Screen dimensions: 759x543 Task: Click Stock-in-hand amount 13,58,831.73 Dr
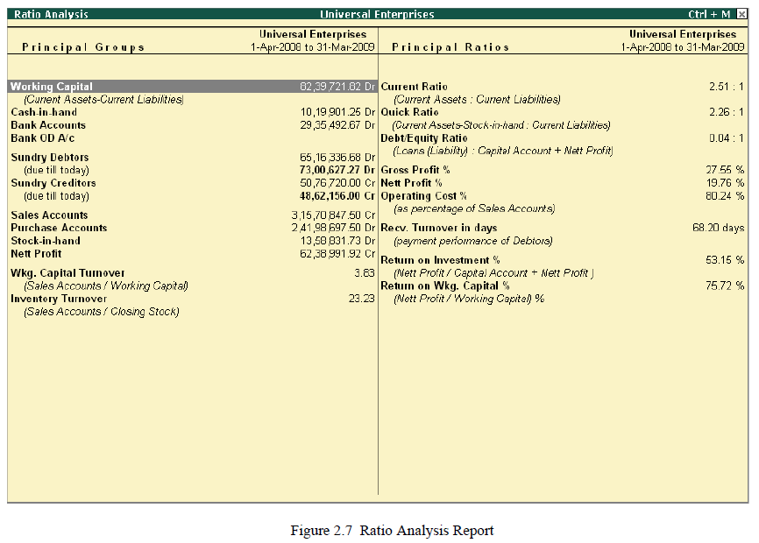[337, 241]
